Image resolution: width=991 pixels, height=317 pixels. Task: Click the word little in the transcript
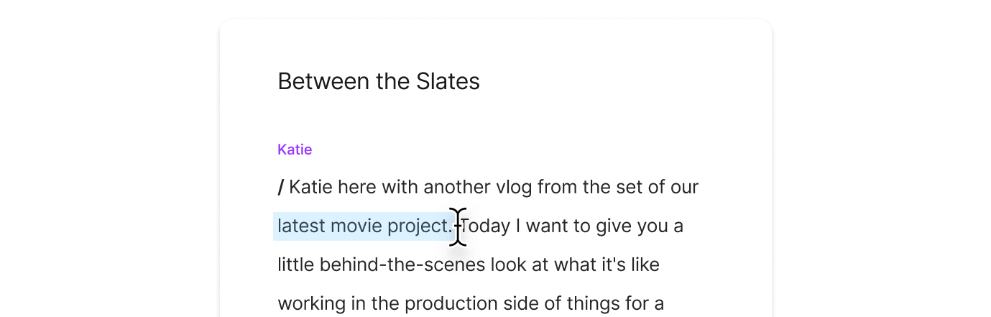pos(296,265)
